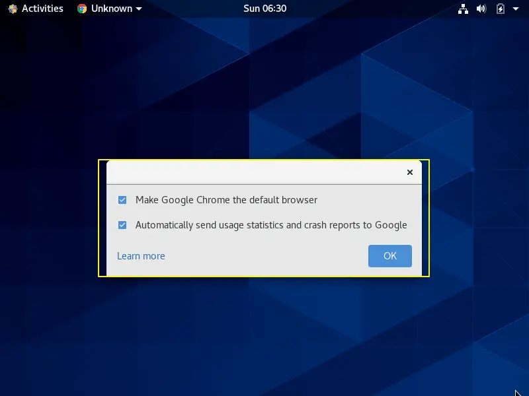Click the clock showing Sun 06:30
Viewport: 529px width, 396px height.
[x=265, y=9]
